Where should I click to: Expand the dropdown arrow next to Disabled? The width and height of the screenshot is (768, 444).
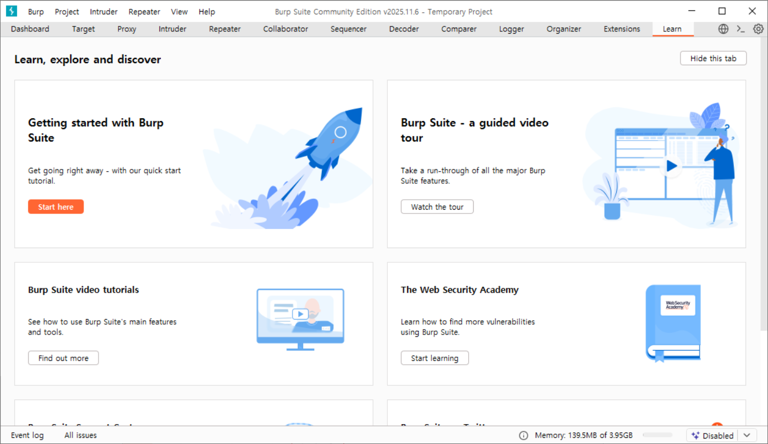tap(746, 435)
